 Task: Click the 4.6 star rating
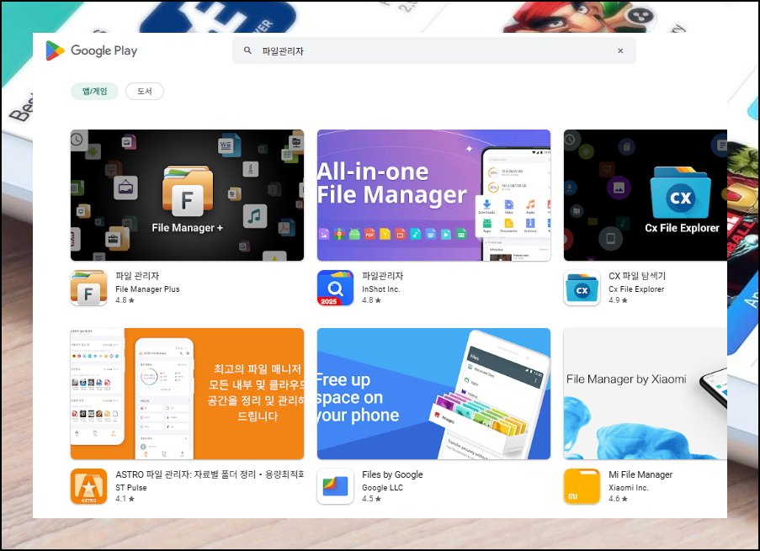click(618, 498)
